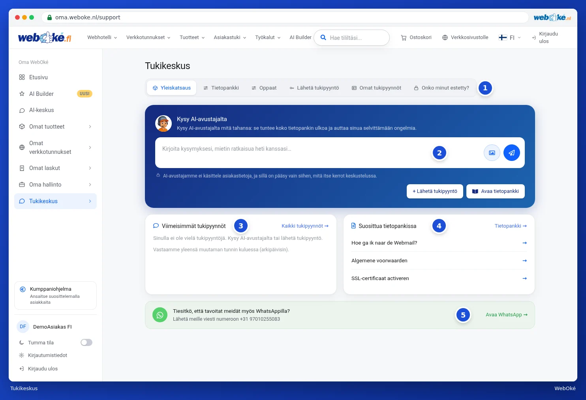Click the Omat laskut invoice icon
The image size is (586, 400).
tap(22, 168)
